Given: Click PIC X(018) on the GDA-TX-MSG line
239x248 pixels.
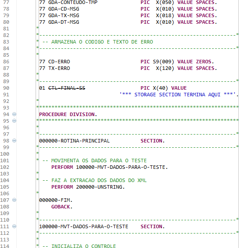Looking at the screenshot, I should click(157, 15).
